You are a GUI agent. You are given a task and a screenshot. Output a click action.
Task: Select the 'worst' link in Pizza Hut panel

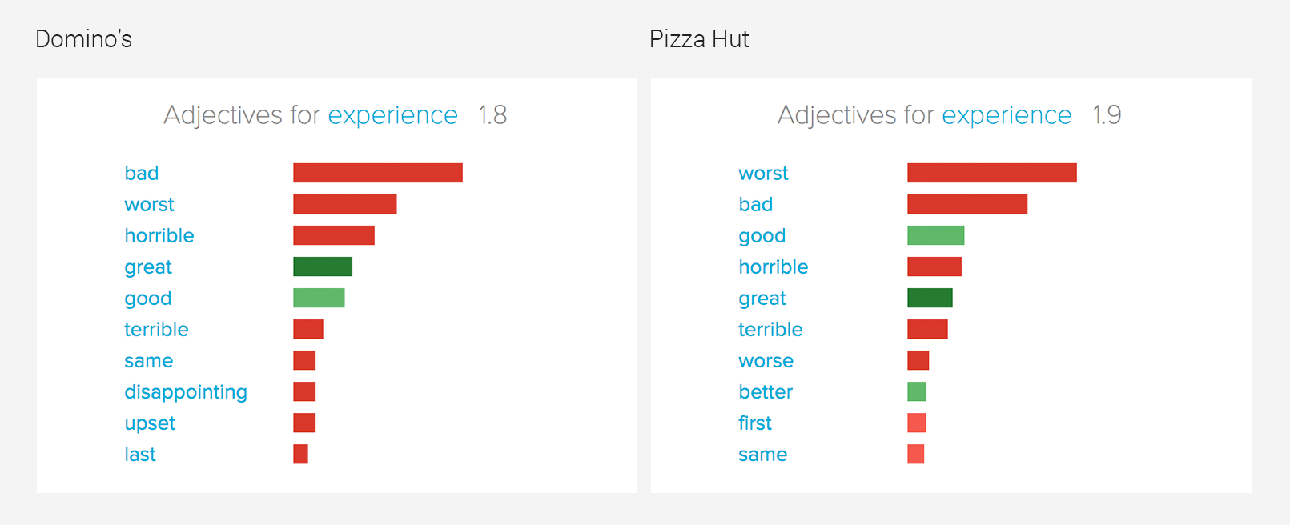[763, 173]
